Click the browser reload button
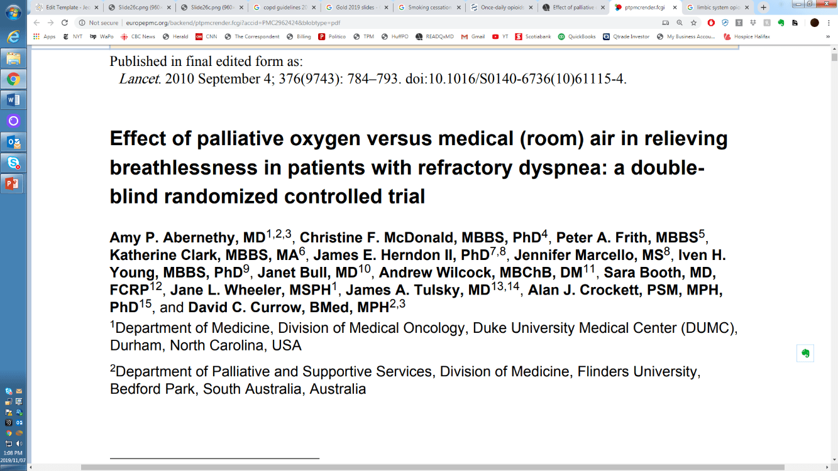Viewport: 838px width, 471px height. point(64,23)
